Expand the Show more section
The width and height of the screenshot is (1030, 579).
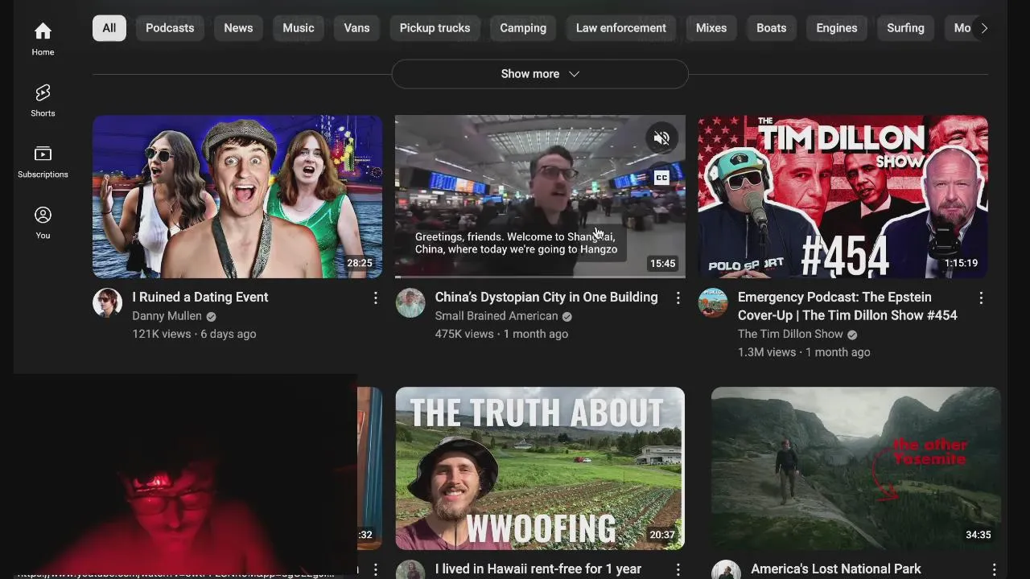[x=540, y=74]
